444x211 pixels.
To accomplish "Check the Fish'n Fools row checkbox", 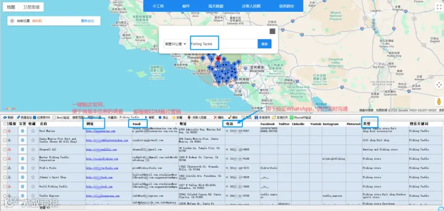I will coord(5,168).
